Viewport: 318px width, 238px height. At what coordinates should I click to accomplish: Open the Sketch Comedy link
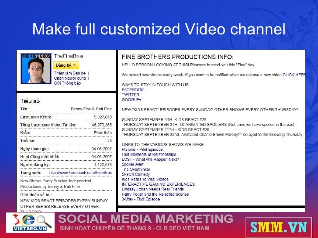point(136,174)
